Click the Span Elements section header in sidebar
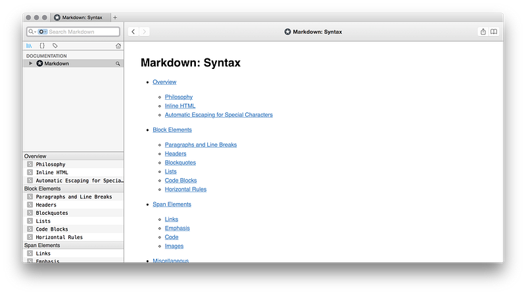Image resolution: width=526 pixels, height=295 pixels. 73,245
